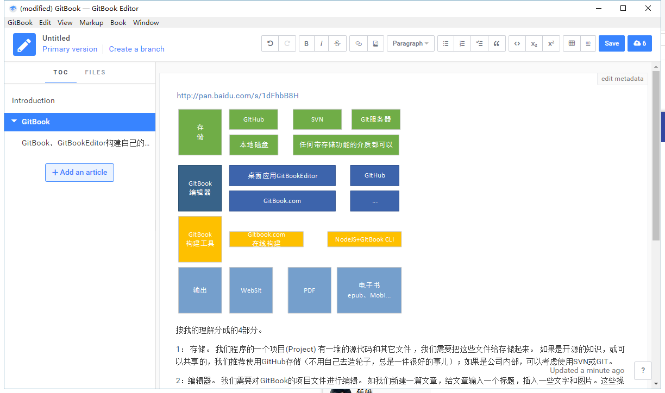Click the SVN box in the diagram

[317, 119]
